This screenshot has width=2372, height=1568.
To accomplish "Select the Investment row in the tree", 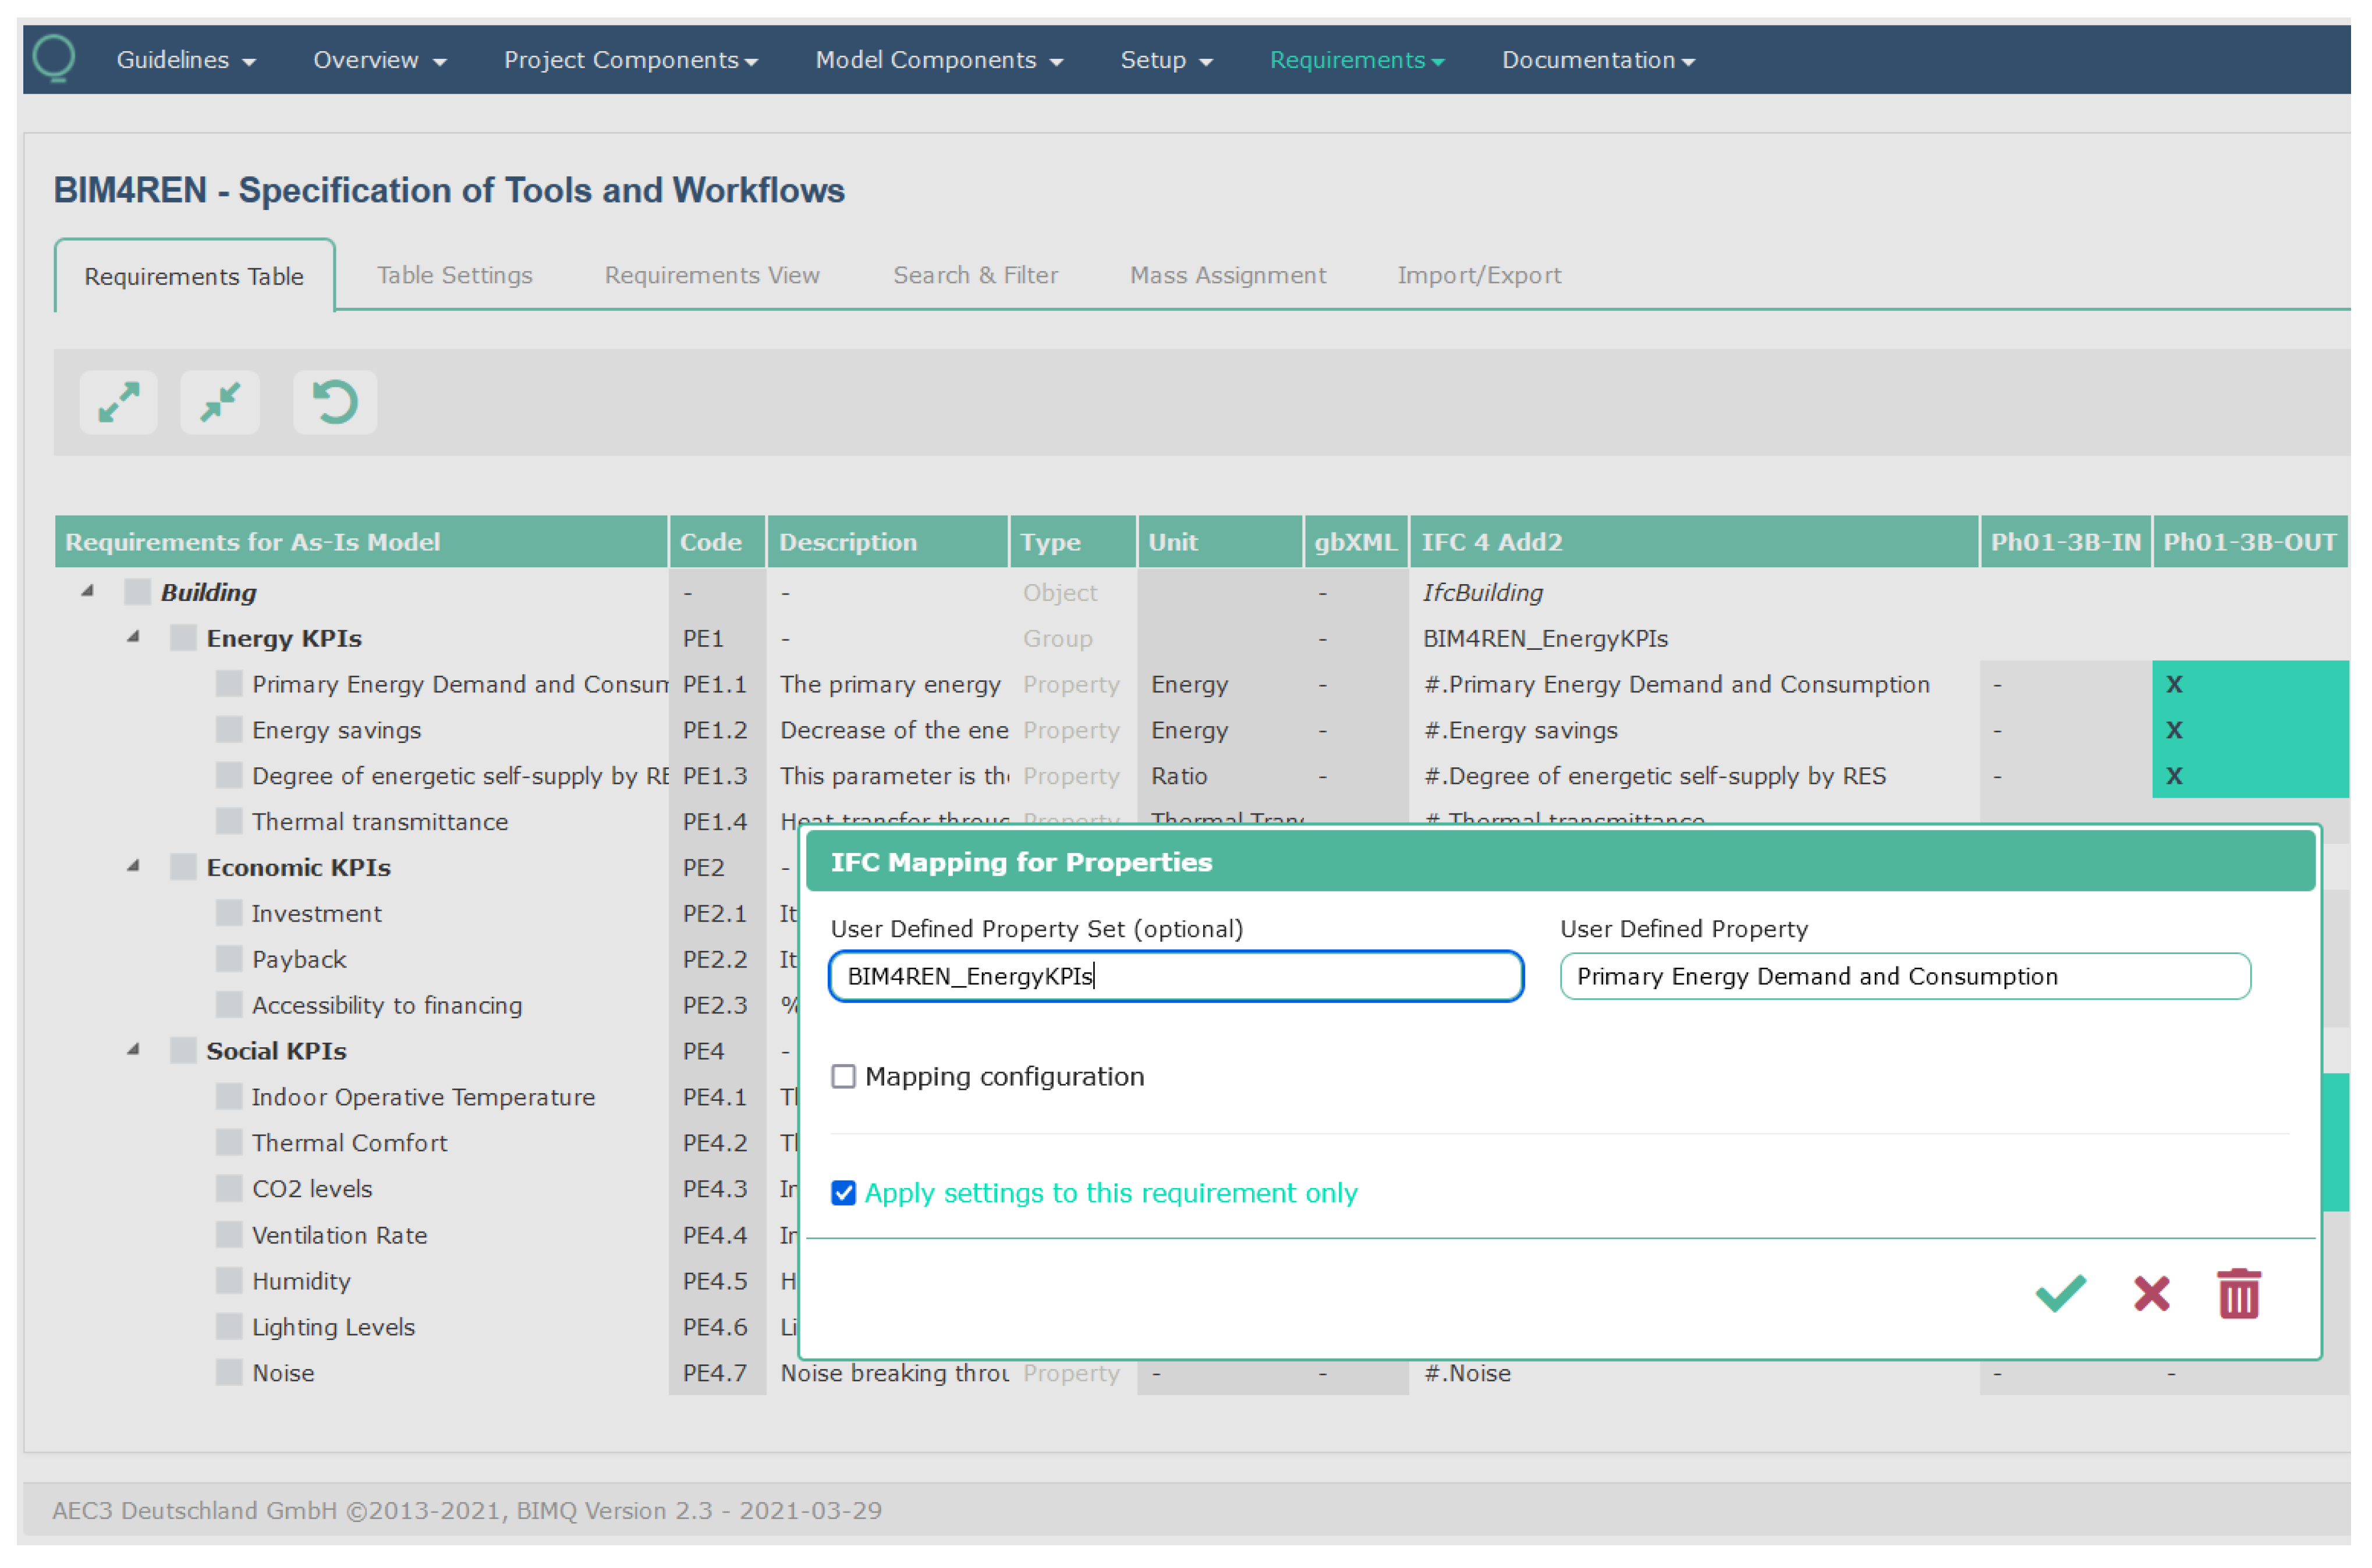I will pos(316,914).
